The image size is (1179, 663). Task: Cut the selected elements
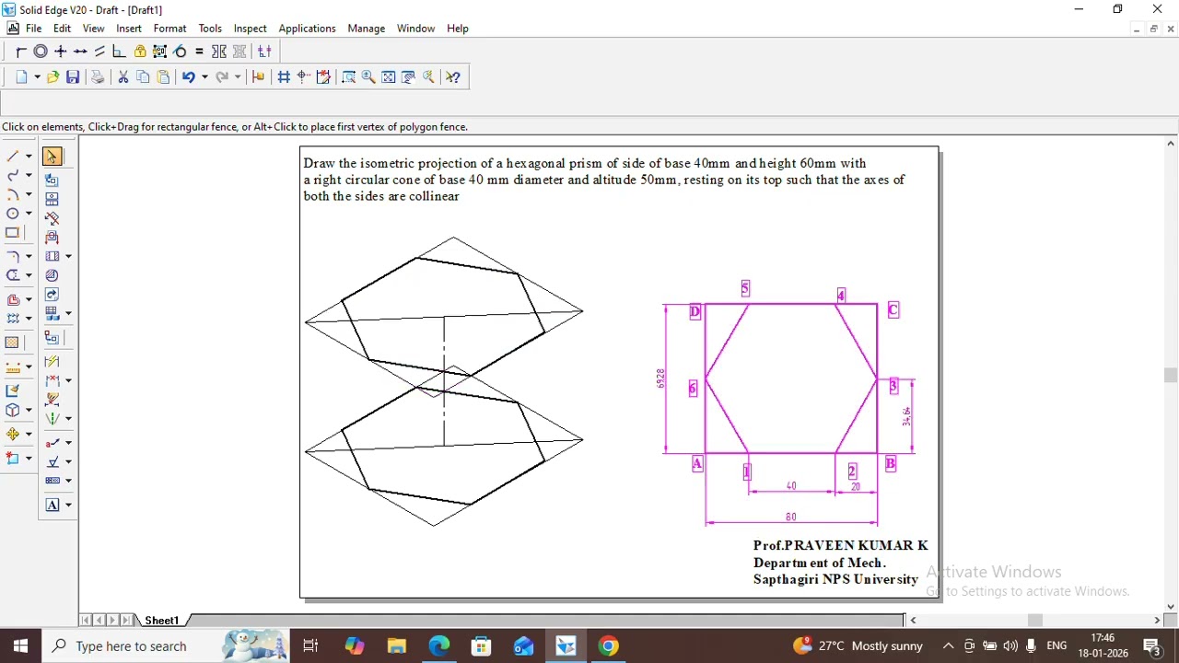(x=123, y=77)
